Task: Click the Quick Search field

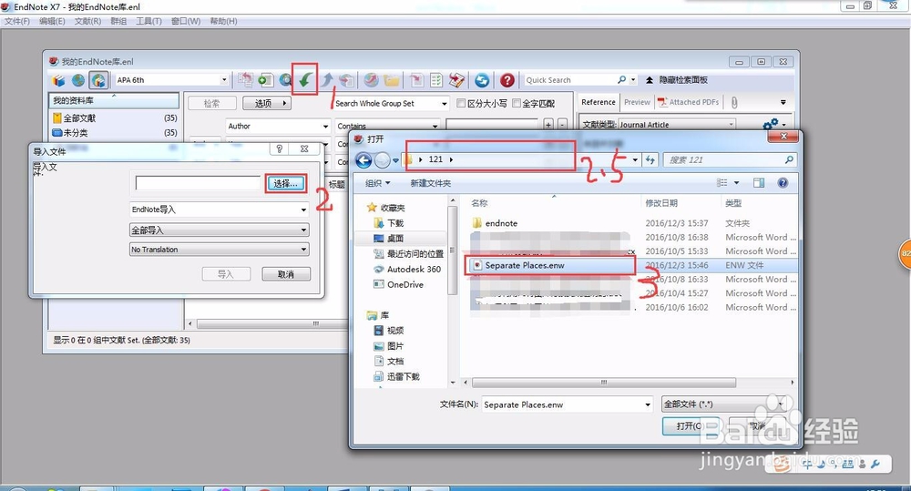Action: tap(570, 80)
